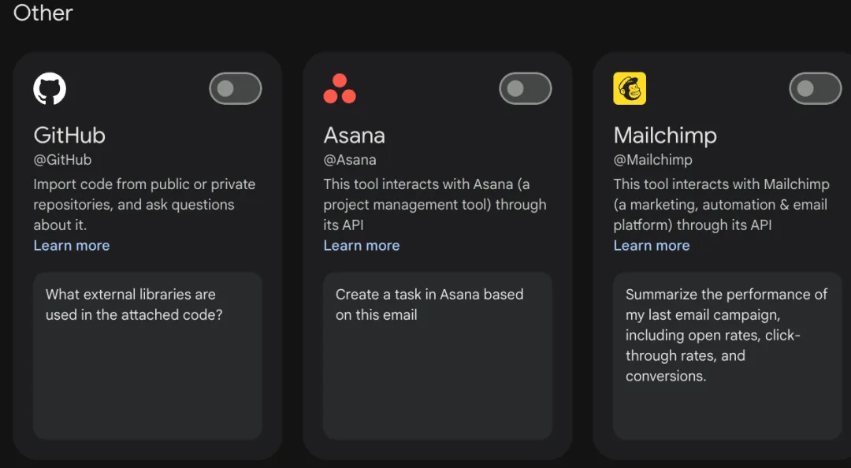Enable the GitHub extension toggle
The height and width of the screenshot is (468, 851).
[x=235, y=88]
